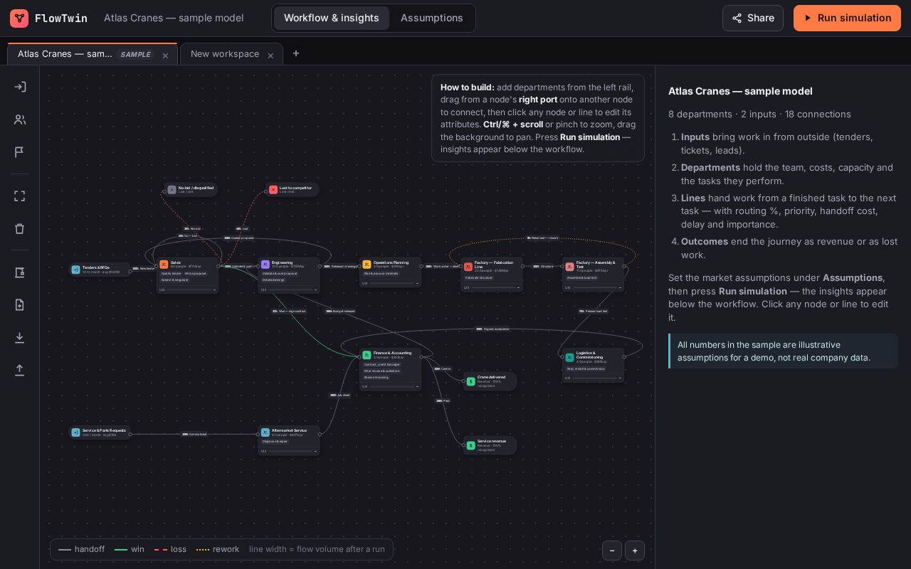
Task: Click the file icon above the download icon
Action: (20, 305)
